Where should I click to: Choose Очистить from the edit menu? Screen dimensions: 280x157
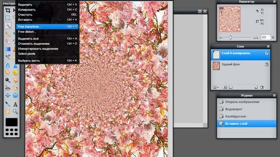pos(47,14)
